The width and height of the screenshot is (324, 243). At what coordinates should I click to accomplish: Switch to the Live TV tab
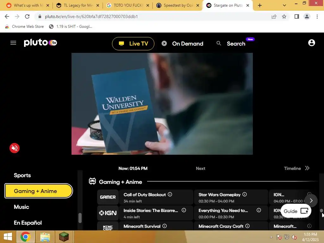[x=133, y=44]
